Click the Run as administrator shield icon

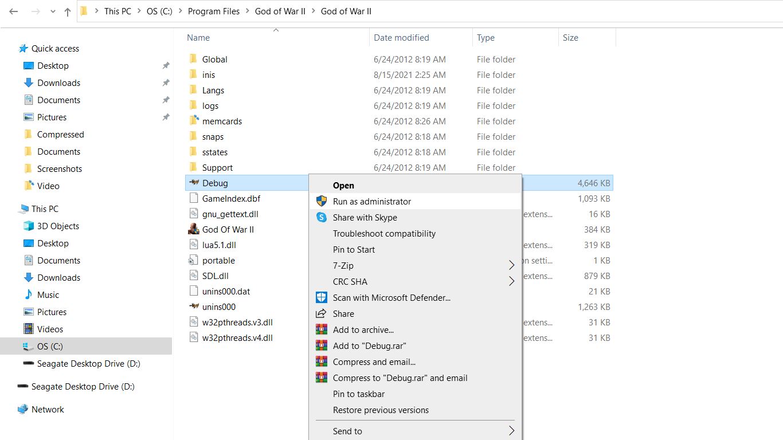(x=322, y=202)
